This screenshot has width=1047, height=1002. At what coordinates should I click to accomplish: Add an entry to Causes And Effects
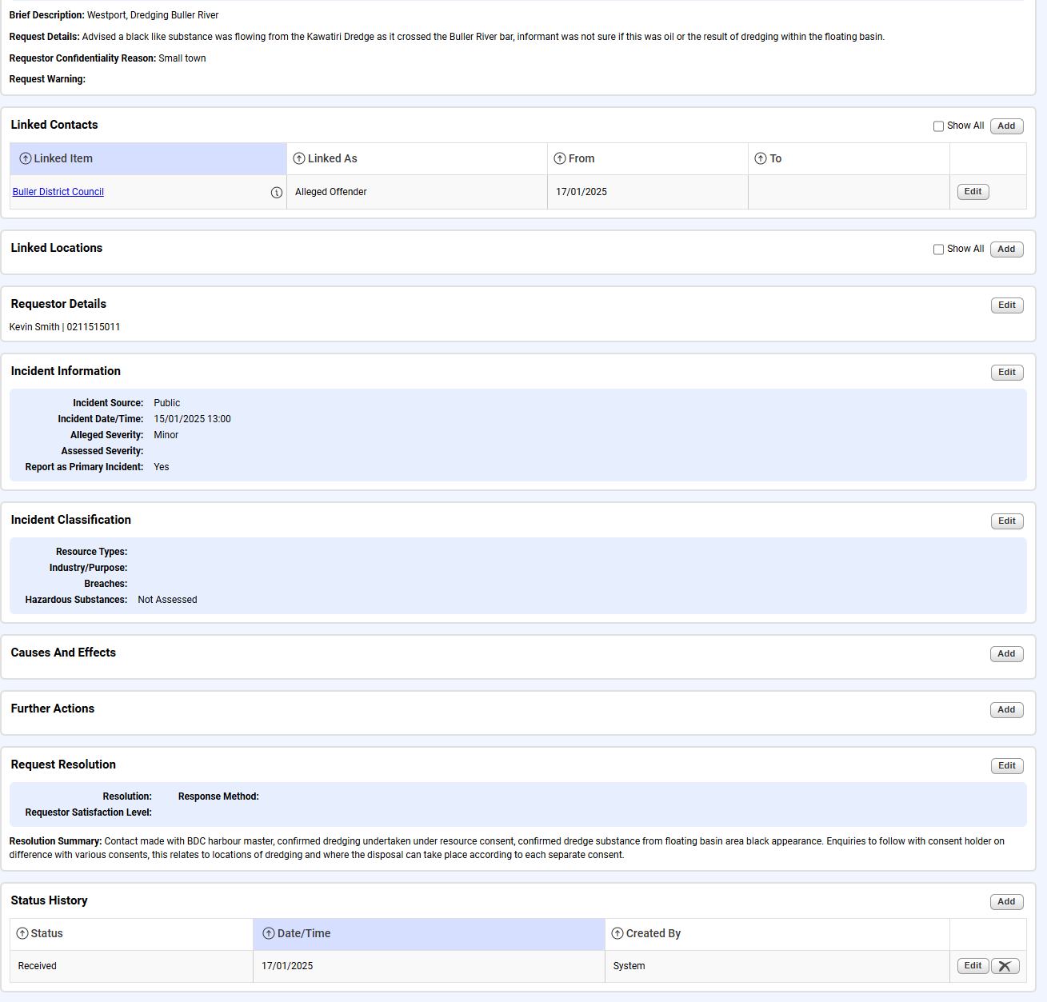tap(1006, 654)
